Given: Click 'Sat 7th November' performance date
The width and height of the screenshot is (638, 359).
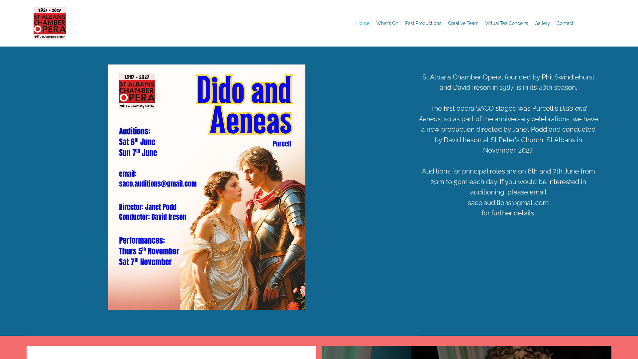Looking at the screenshot, I should pos(145,262).
